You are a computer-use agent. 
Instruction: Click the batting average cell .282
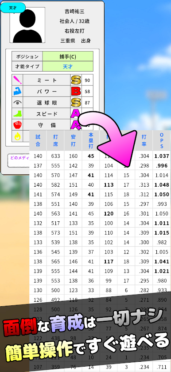(144, 290)
